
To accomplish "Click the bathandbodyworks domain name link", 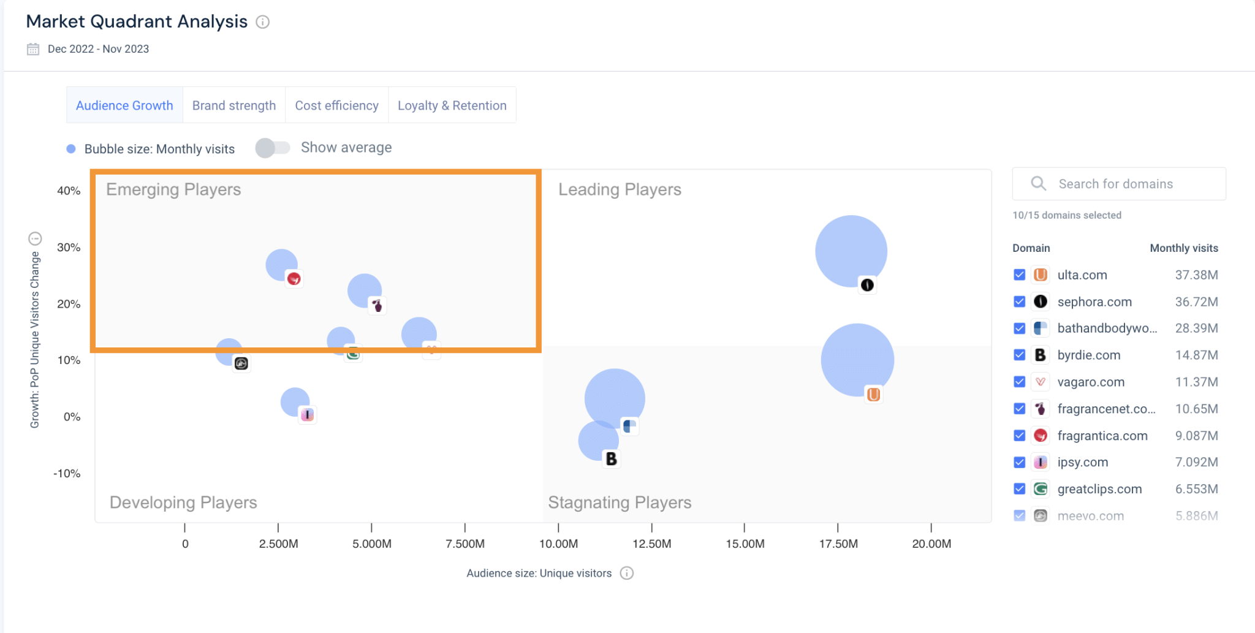I will tap(1106, 328).
